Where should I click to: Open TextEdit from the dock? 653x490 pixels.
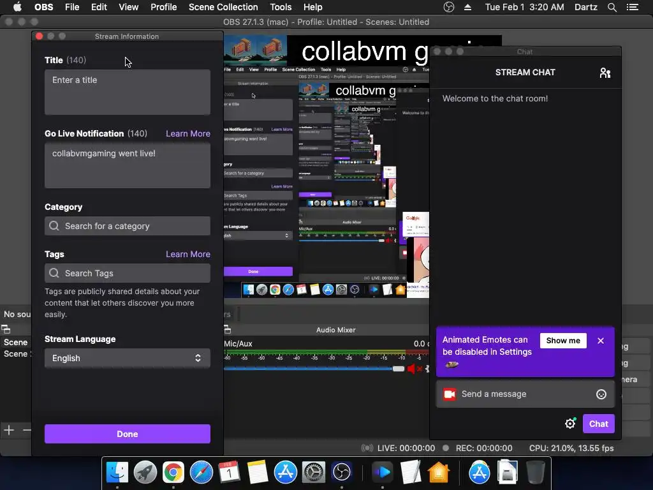pos(410,472)
